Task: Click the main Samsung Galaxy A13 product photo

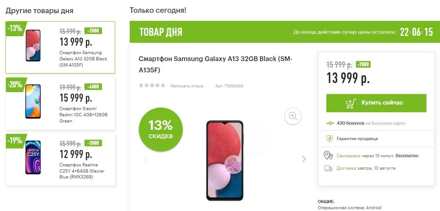Action: pyautogui.click(x=224, y=161)
